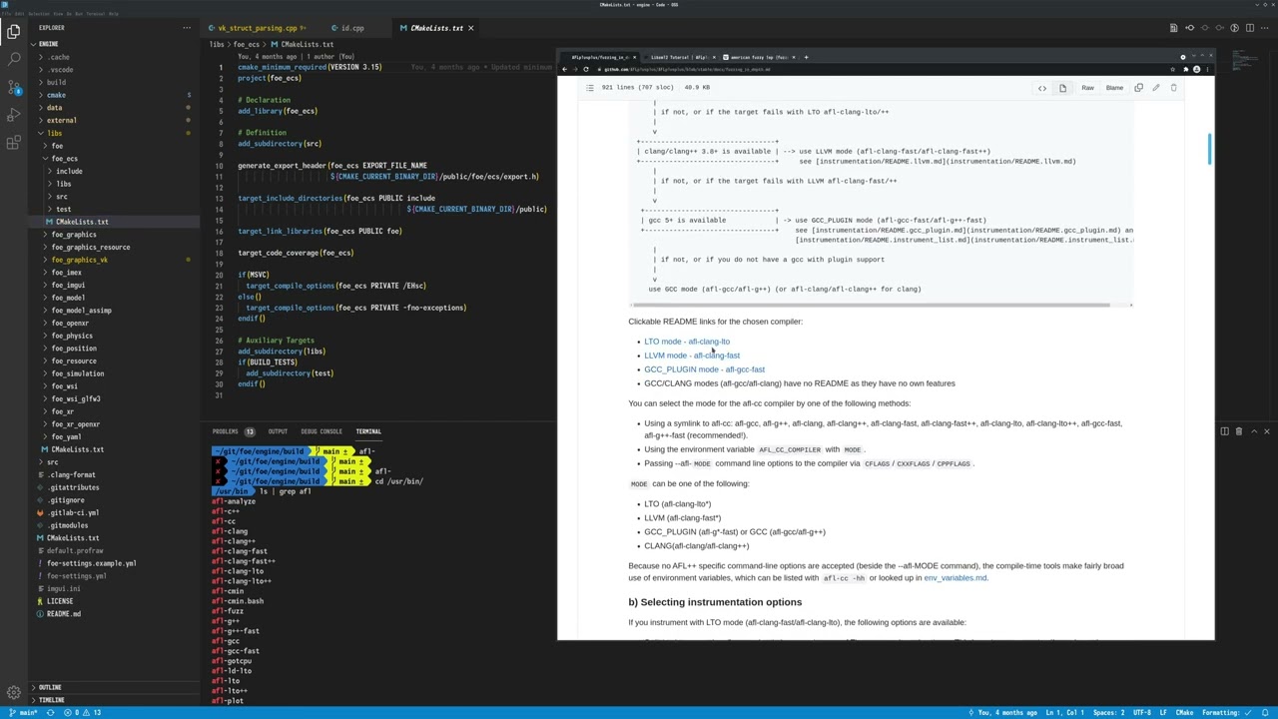
Task: Open Source Control view in activity bar
Action: (14, 88)
